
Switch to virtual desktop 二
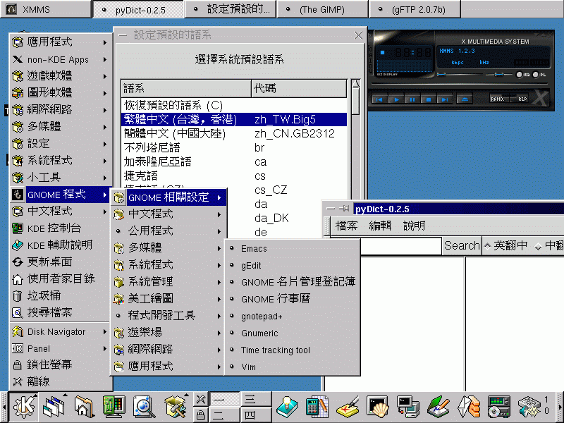tap(223, 415)
